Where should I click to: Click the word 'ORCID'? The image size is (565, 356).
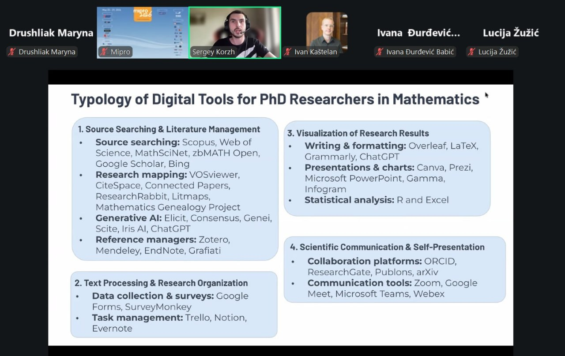click(x=440, y=261)
